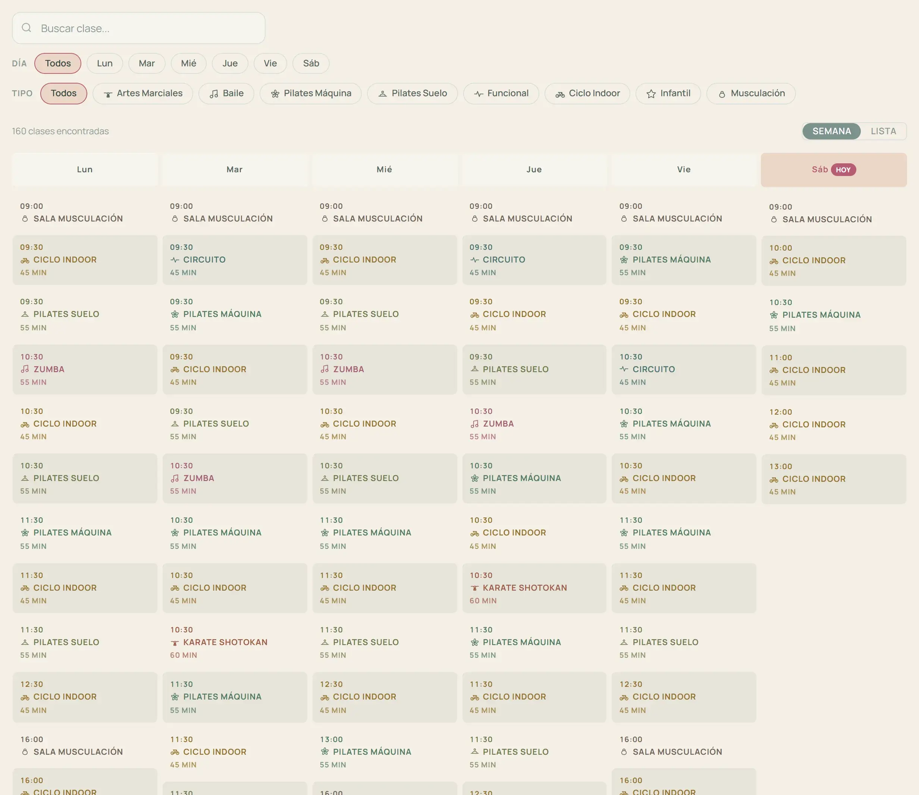919x795 pixels.
Task: Click the bicycle icon in Ciclo Indoor chip
Action: point(560,94)
